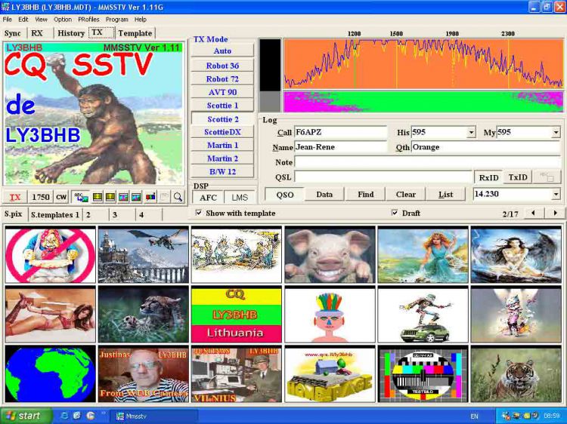Click the Clear log button
The width and height of the screenshot is (567, 424).
pos(406,194)
